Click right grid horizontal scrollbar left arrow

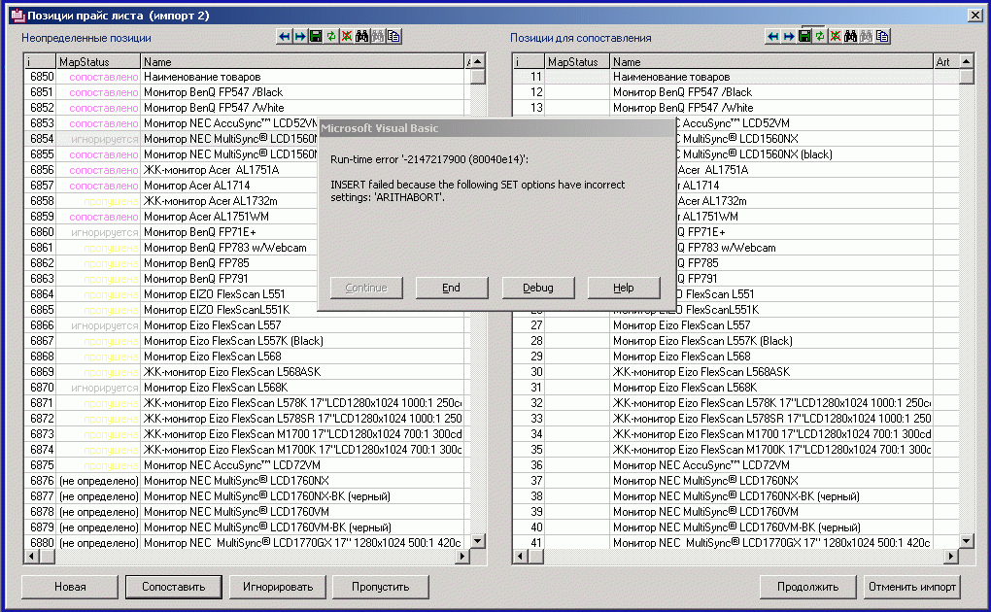pyautogui.click(x=520, y=557)
